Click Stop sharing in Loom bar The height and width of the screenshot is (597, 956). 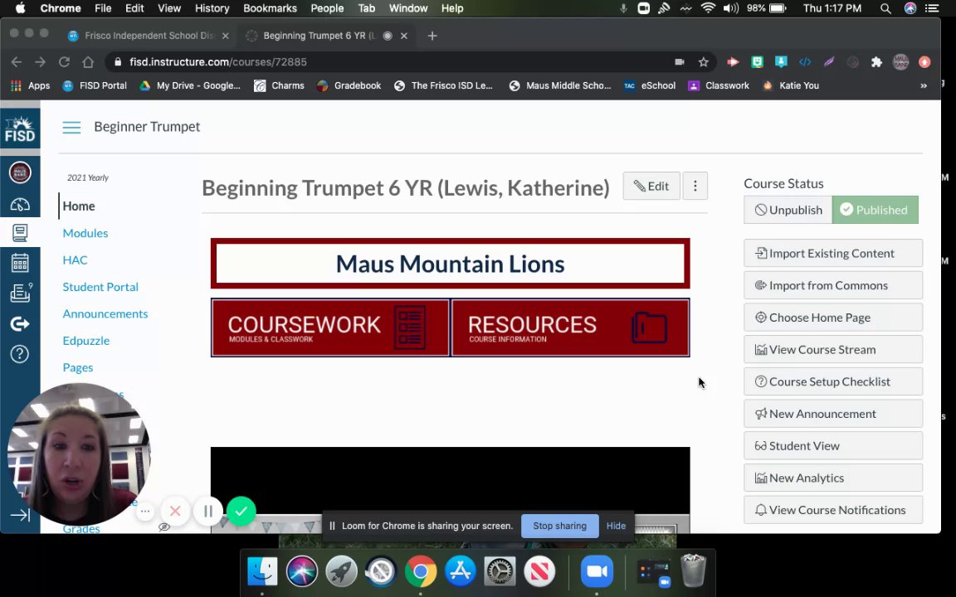pos(559,526)
